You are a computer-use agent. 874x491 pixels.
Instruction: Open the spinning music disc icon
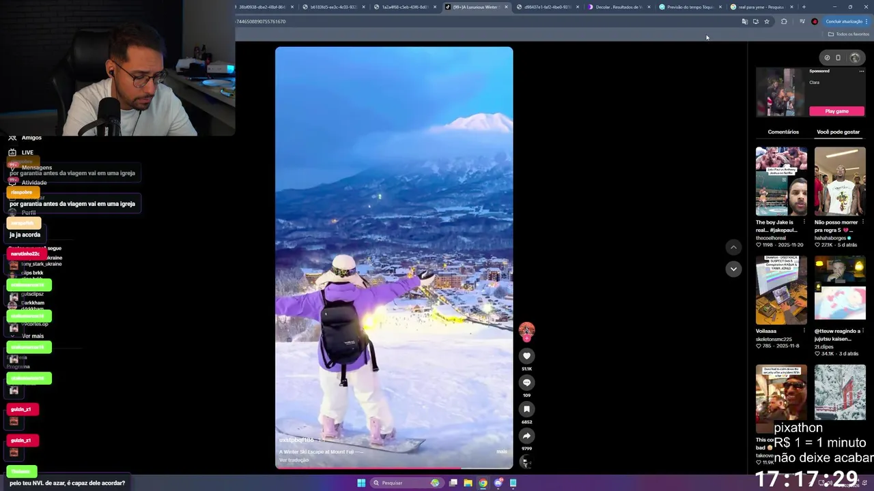526,462
